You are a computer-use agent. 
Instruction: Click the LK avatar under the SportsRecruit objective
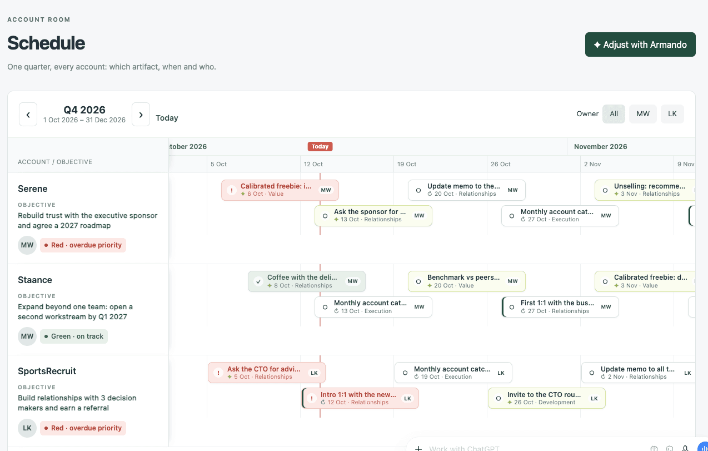(x=27, y=428)
